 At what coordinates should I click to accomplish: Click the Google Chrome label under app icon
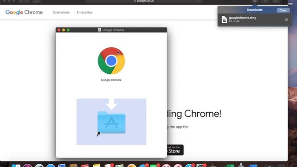[x=111, y=80]
